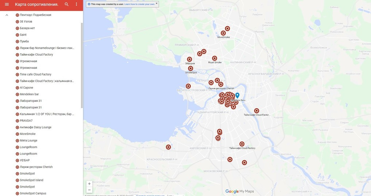The width and height of the screenshot is (371, 196).
Task: Open the hamburger menu in the header
Action: coord(7,4)
